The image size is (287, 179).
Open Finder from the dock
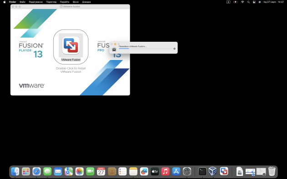pos(15,172)
